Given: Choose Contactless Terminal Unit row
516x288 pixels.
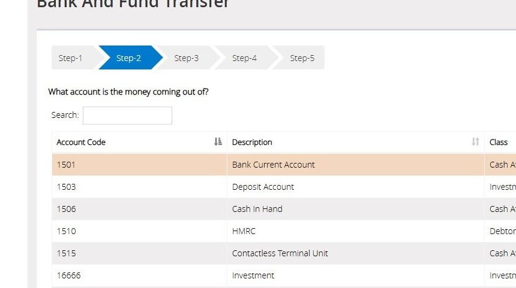Looking at the screenshot, I should click(x=284, y=253).
